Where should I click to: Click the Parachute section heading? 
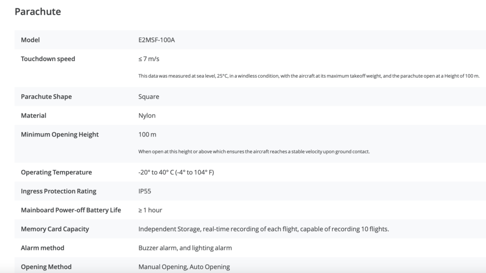tap(37, 12)
